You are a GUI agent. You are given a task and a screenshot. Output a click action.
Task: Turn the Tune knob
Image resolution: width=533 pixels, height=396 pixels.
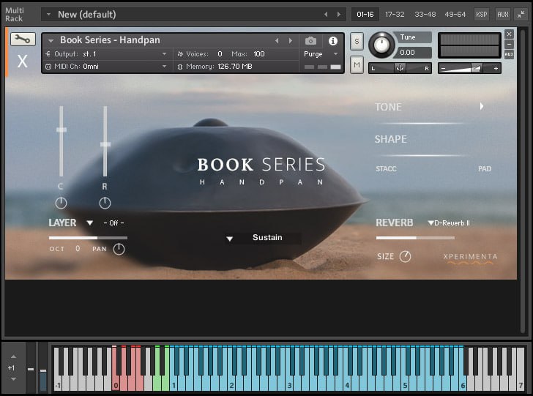pos(381,45)
